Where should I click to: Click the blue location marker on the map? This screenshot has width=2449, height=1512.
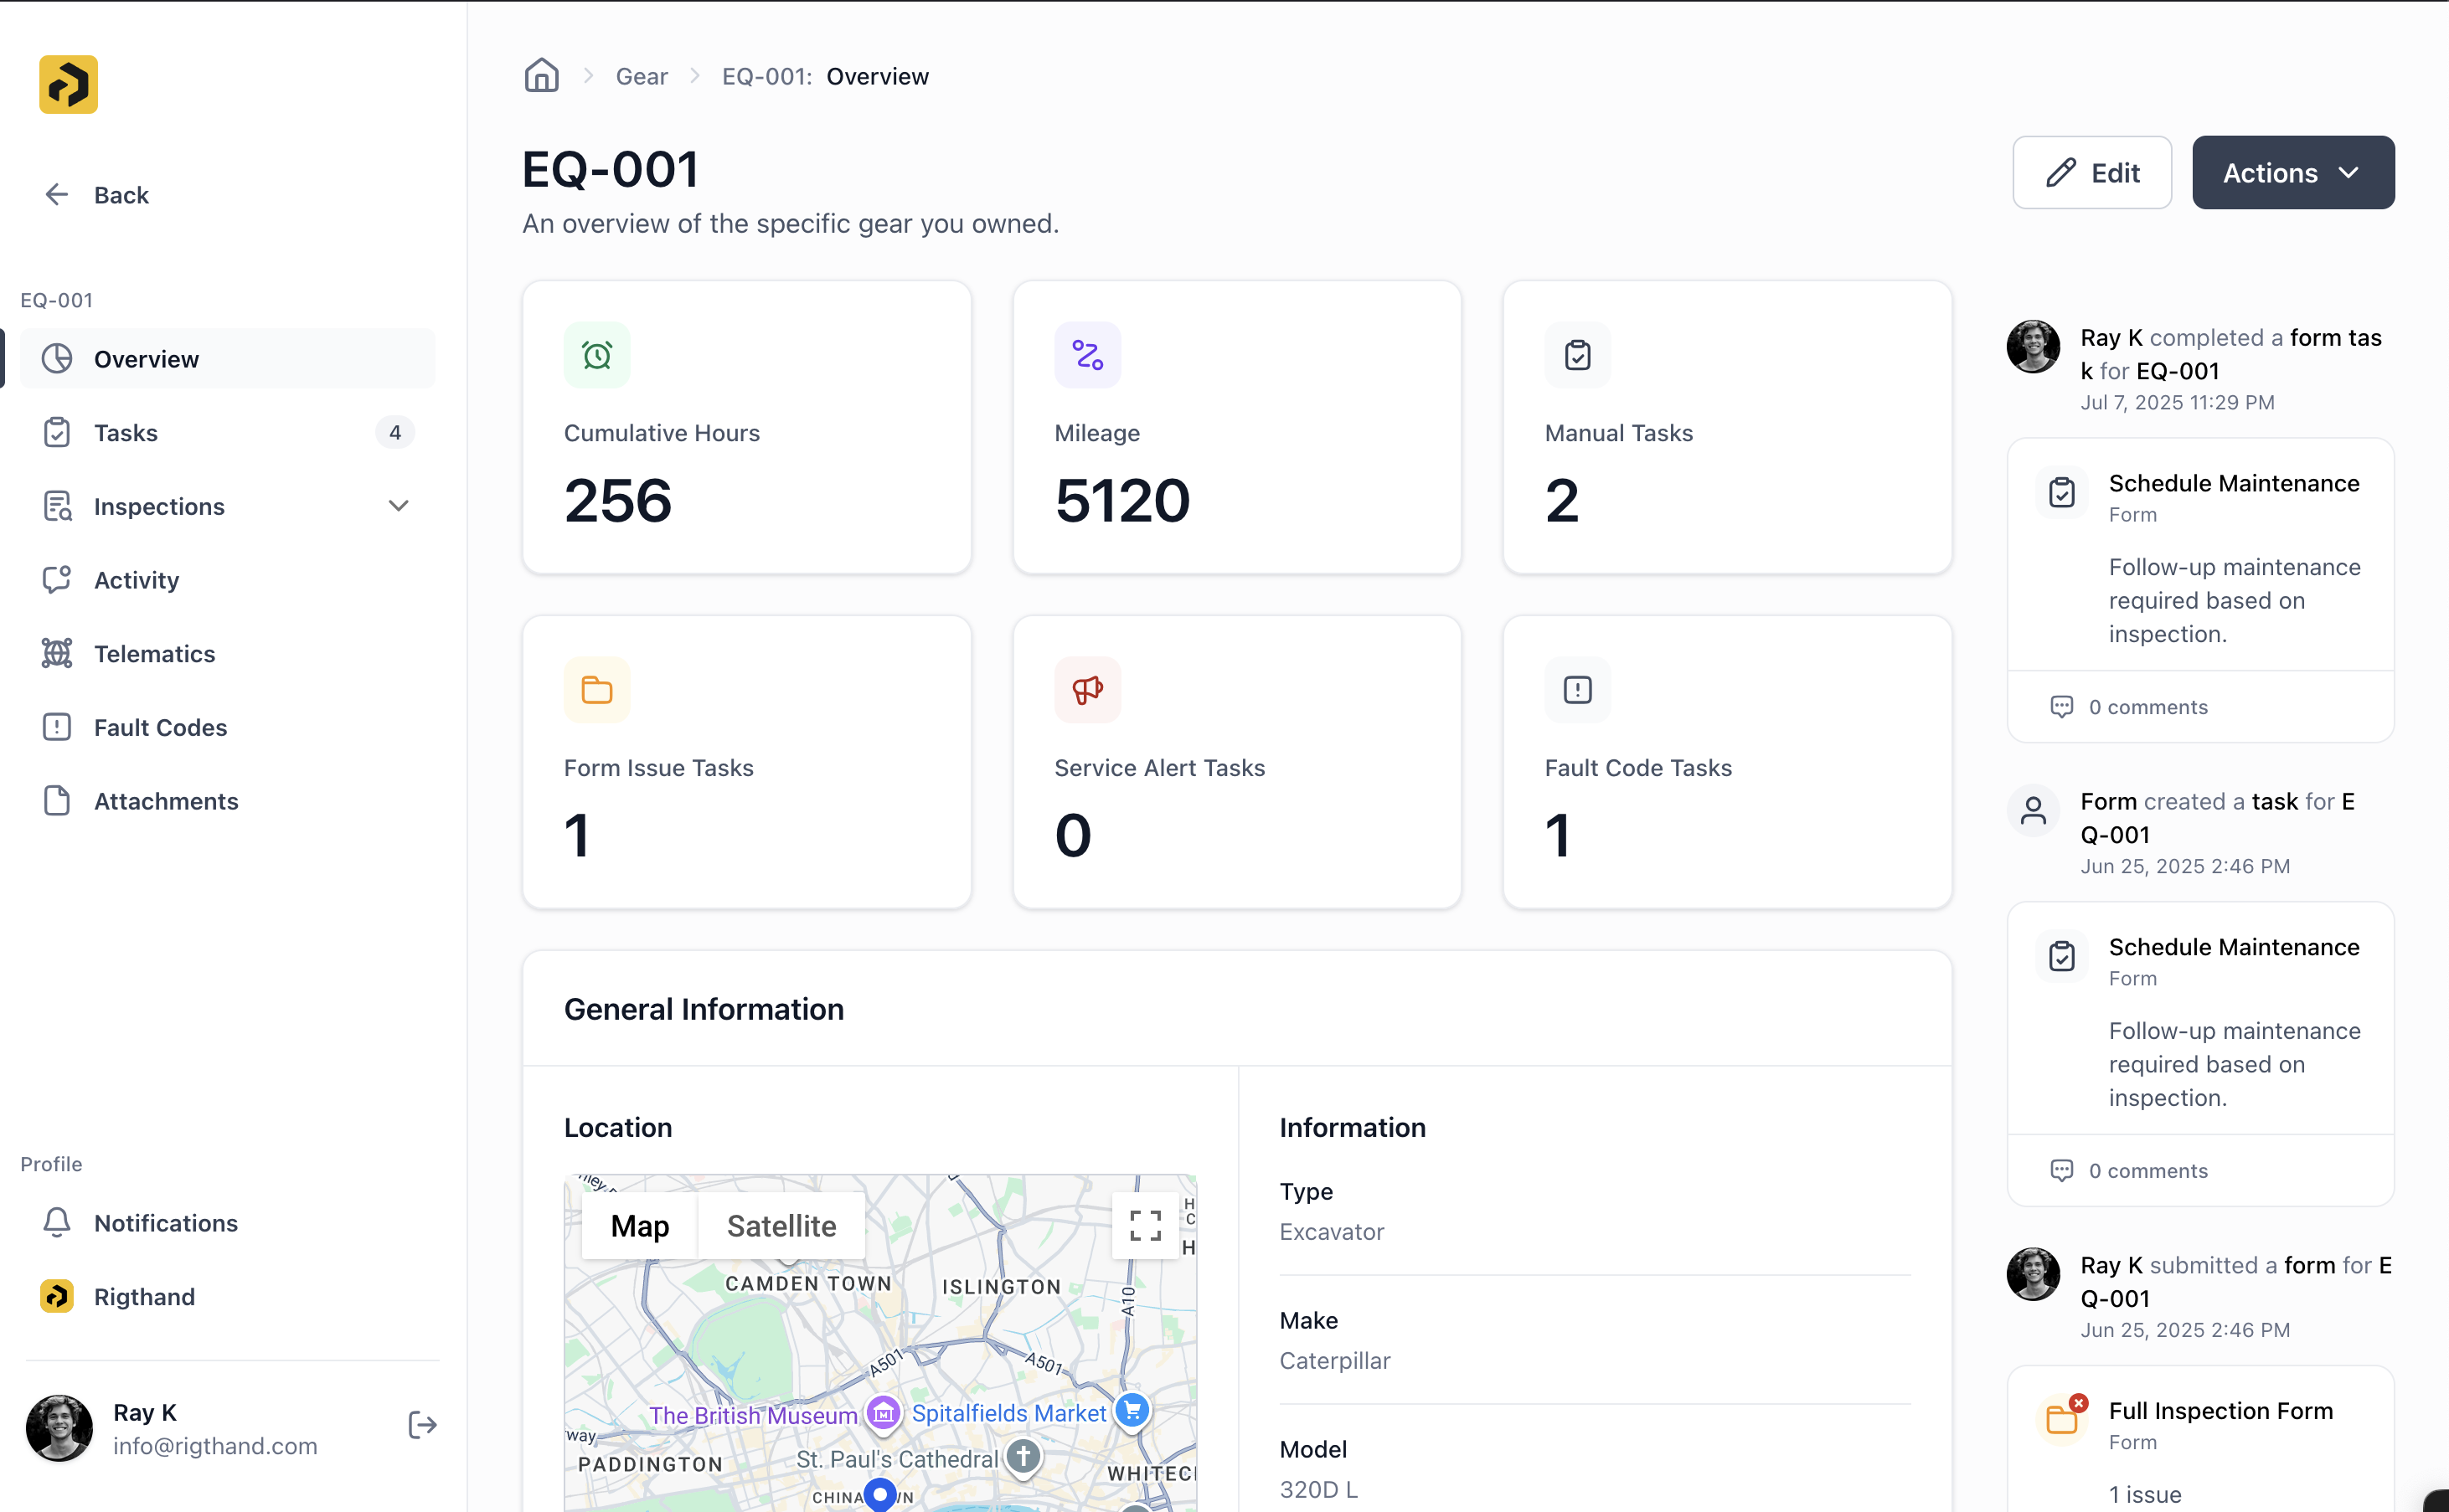tap(879, 1494)
